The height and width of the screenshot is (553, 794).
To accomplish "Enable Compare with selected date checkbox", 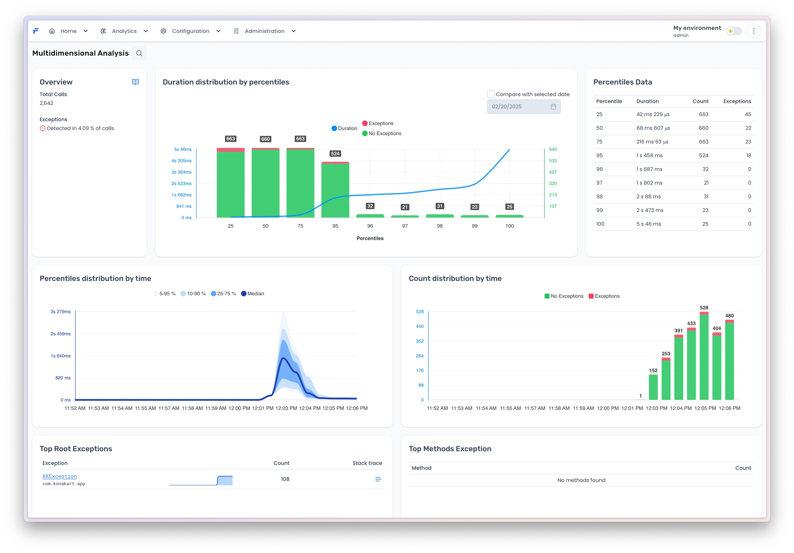I will (x=490, y=94).
